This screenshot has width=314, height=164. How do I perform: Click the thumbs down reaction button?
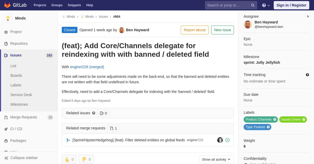coord(86,159)
